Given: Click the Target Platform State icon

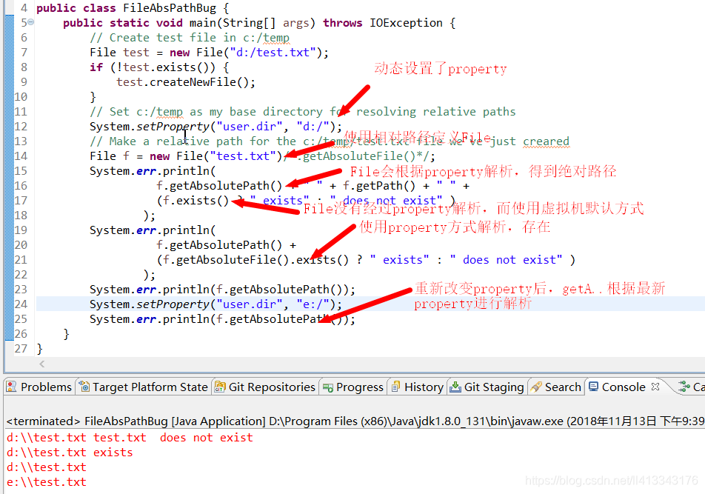Looking at the screenshot, I should (x=84, y=387).
